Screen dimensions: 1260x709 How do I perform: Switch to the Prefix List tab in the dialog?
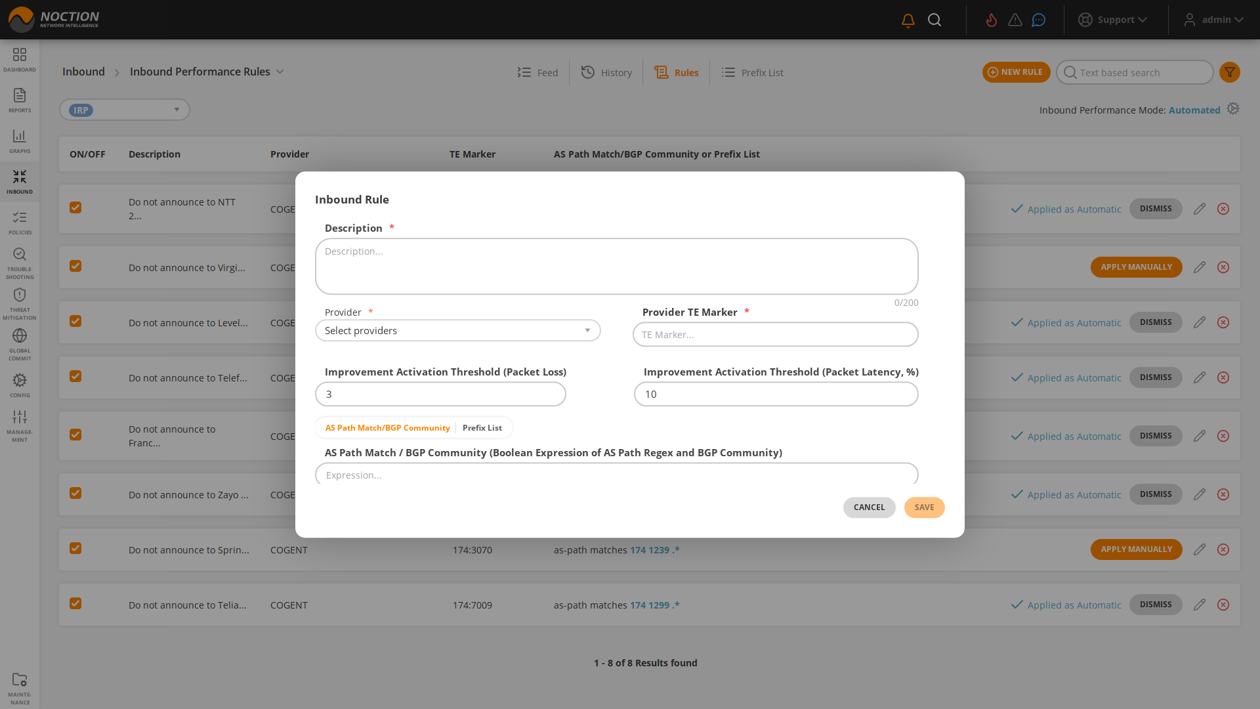pos(482,427)
